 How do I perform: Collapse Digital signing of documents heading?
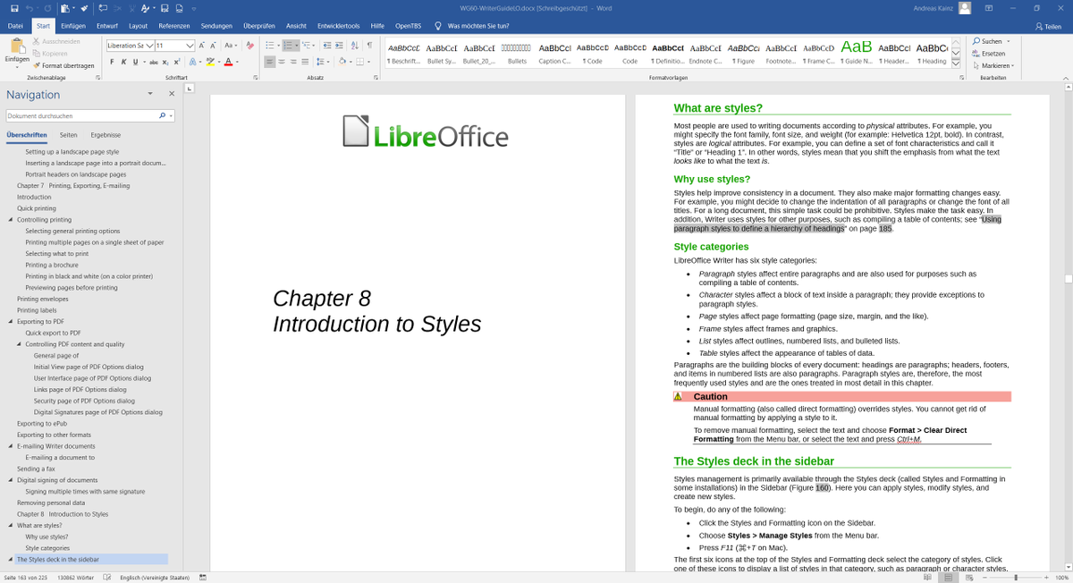[x=11, y=480]
